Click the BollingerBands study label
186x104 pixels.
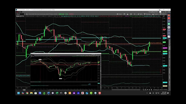coord(73,16)
